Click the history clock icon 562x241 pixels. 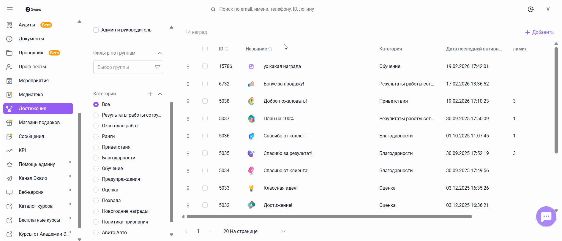click(x=531, y=9)
